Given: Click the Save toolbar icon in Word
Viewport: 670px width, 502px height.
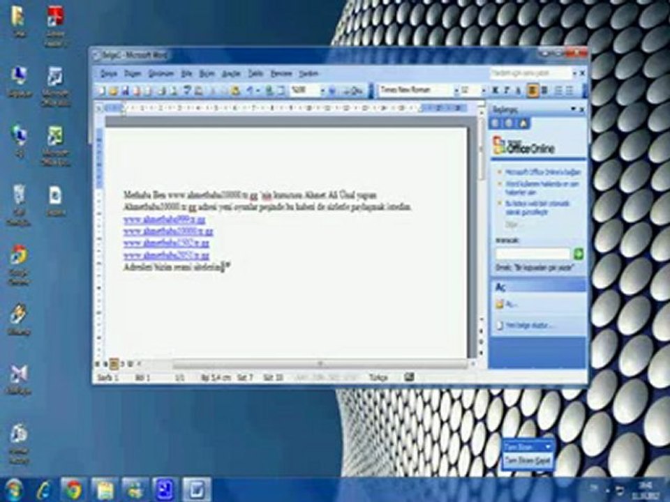Looking at the screenshot, I should pyautogui.click(x=125, y=91).
